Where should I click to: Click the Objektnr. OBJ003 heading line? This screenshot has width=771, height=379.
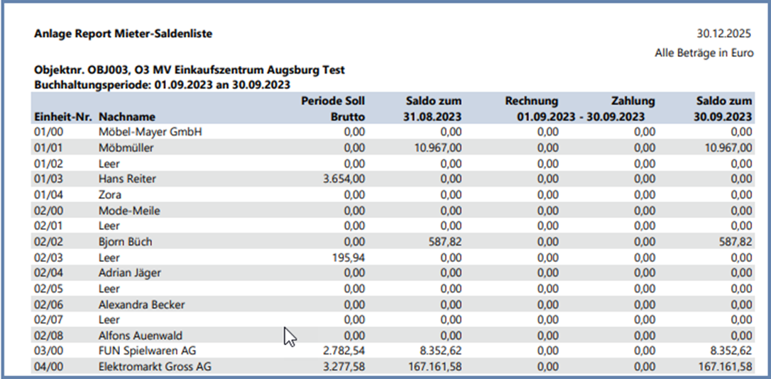[x=189, y=70]
